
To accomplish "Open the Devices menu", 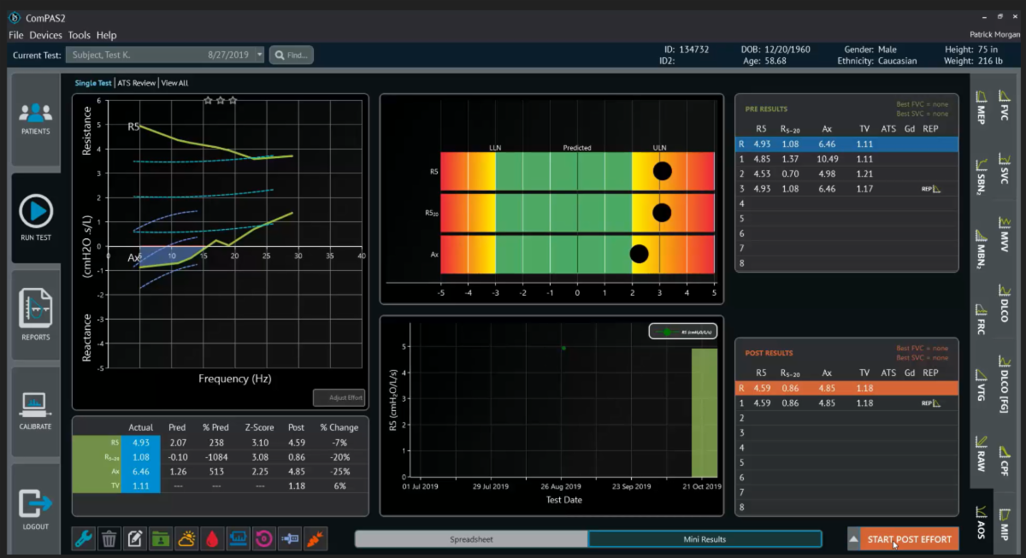I will coord(45,35).
